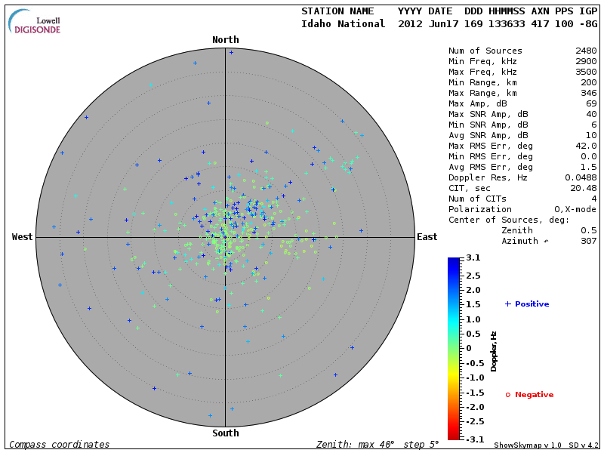This screenshot has width=604, height=453.
Task: Click the Num of Sources value 2480
Action: click(x=586, y=51)
